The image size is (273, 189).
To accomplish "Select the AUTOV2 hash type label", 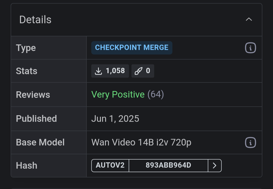I will click(x=110, y=166).
